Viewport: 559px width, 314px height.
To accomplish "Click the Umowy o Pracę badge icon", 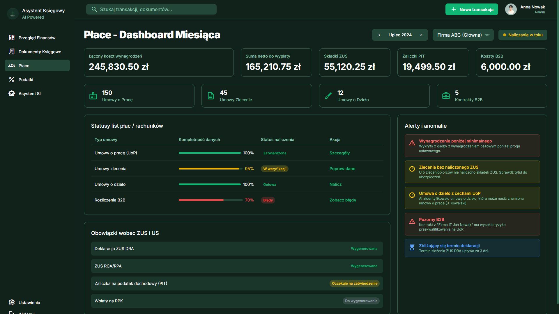I will point(93,96).
